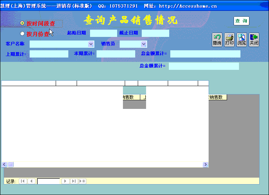Viewport: 269px width, 195px height.
Task: Click the new record asterisk button
Action: click(82, 181)
